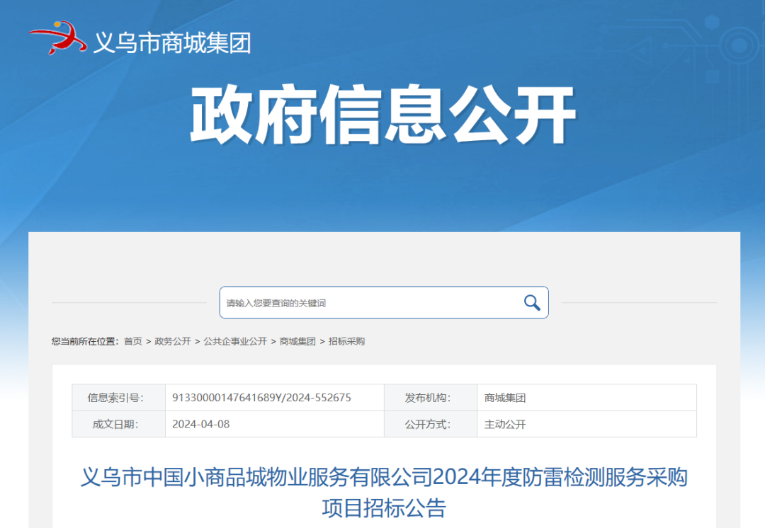Click the 政府信息公开 banner heading
765x528 pixels.
click(383, 114)
